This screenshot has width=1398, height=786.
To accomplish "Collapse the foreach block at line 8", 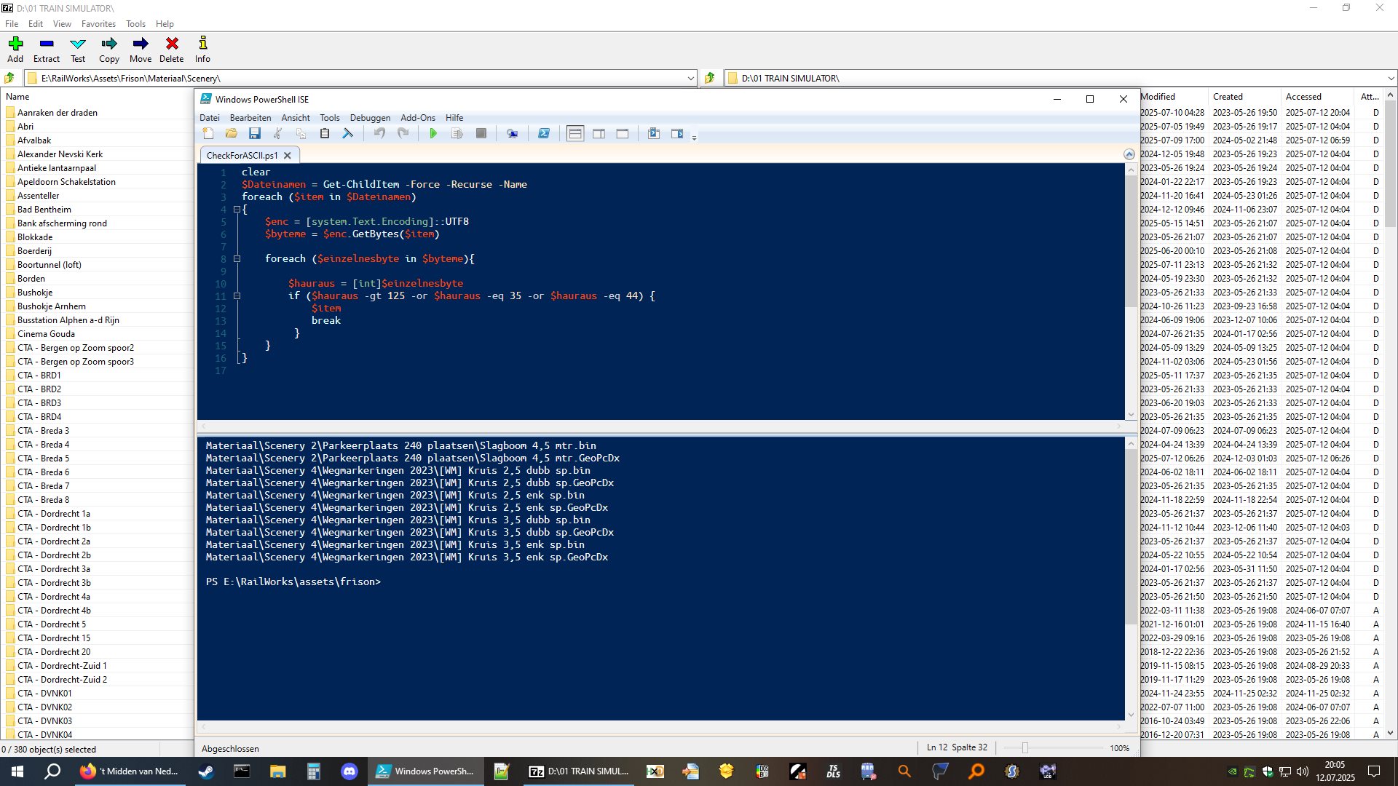I will [237, 259].
